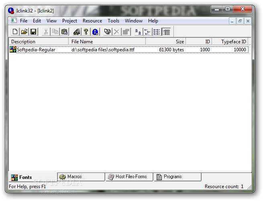
Task: Click the delete X toolbar icon
Action: [x=117, y=32]
